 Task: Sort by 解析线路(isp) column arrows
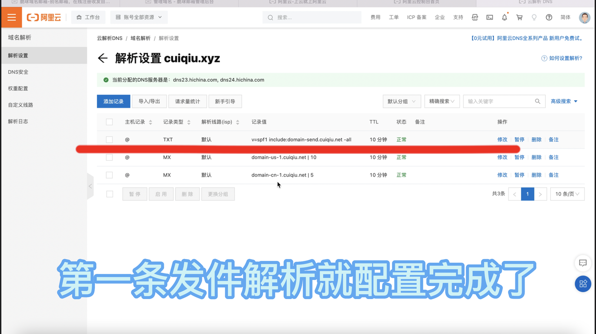237,122
